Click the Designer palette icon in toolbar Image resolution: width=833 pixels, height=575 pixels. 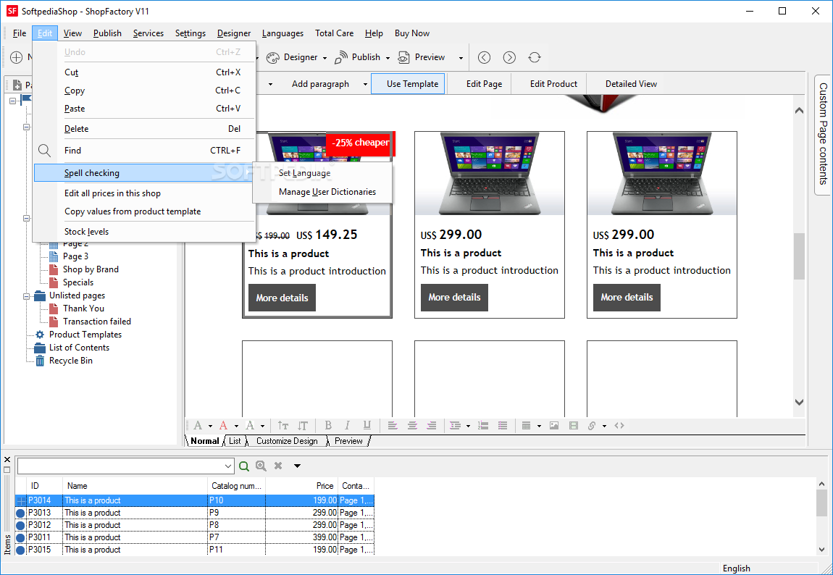272,58
